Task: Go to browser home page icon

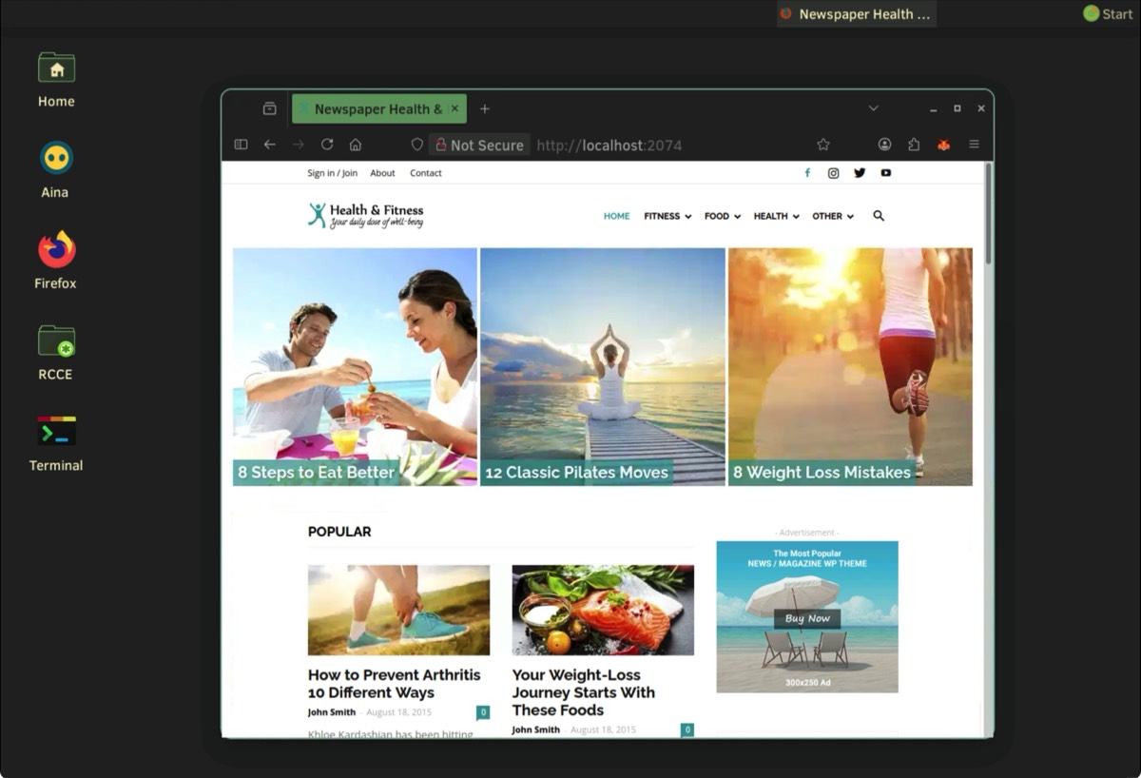Action: pyautogui.click(x=356, y=145)
